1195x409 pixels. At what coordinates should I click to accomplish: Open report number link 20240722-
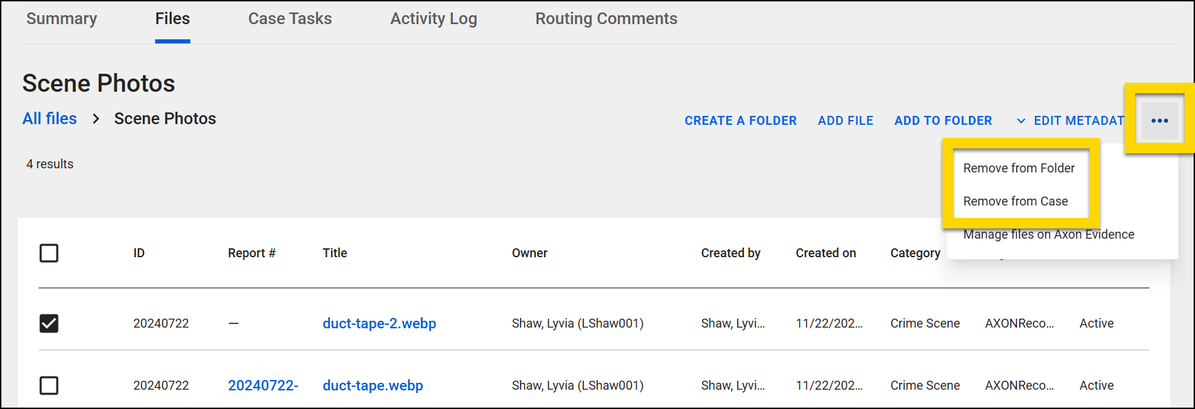263,386
